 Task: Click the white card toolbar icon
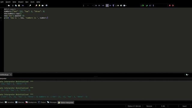[x=43, y=5]
